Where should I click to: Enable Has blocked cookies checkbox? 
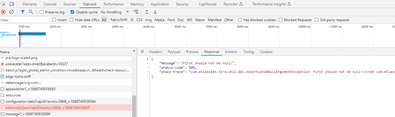(240, 20)
